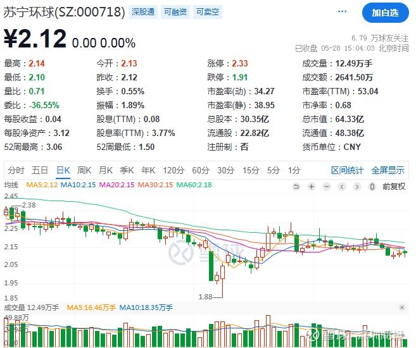Switch to the 60分 chart tab

tap(201, 170)
